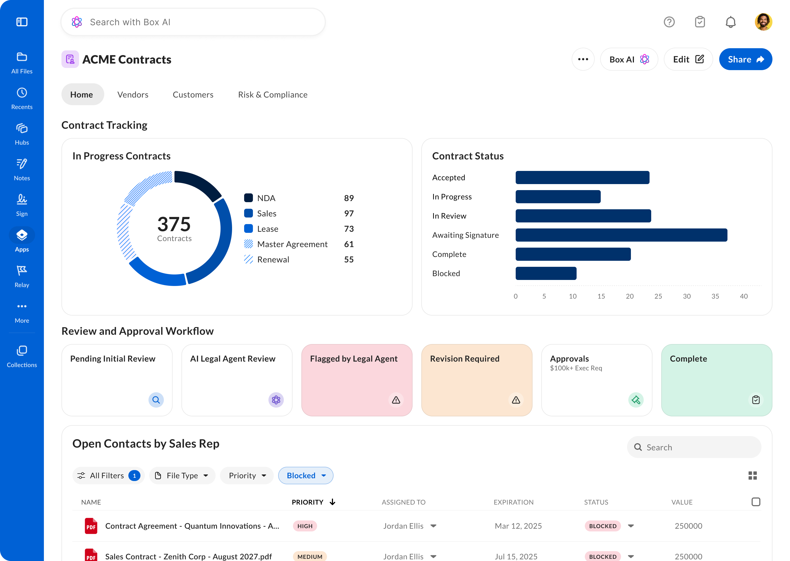Switch to the Vendors tab

pyautogui.click(x=133, y=95)
